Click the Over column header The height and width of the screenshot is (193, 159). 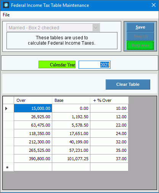tap(33, 100)
